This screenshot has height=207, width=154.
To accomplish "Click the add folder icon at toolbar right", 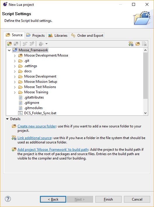I will tap(138, 44).
